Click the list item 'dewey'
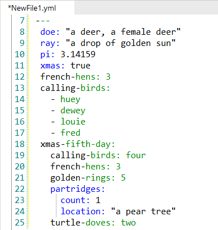218x230 pixels. click(x=73, y=111)
